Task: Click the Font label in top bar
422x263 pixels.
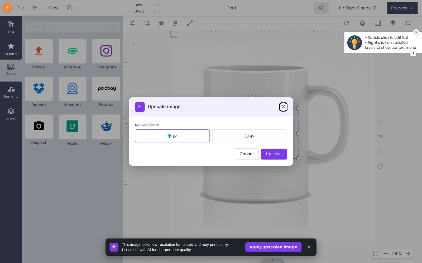Action: coord(232,8)
